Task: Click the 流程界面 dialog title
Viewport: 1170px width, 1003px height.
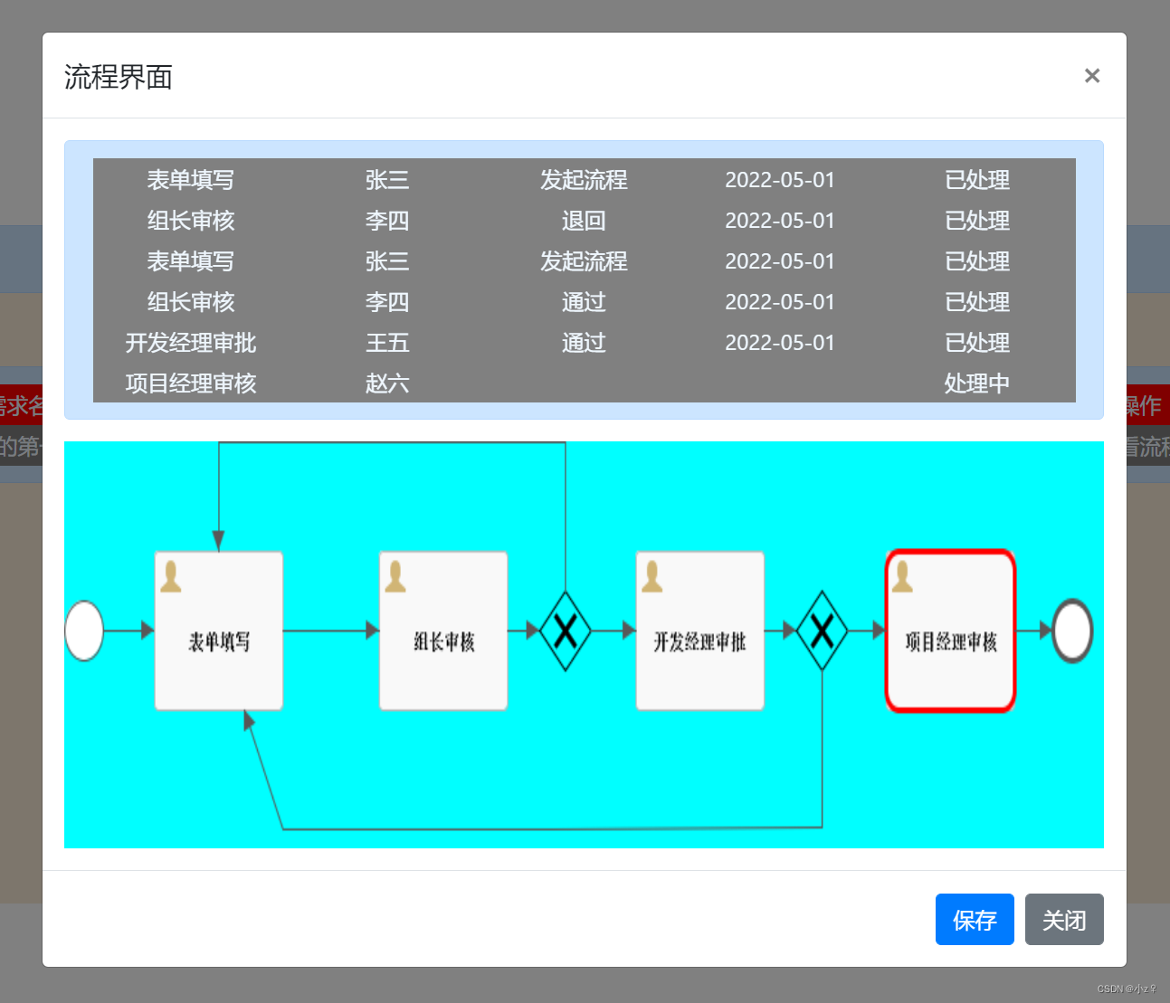Action: [x=119, y=77]
